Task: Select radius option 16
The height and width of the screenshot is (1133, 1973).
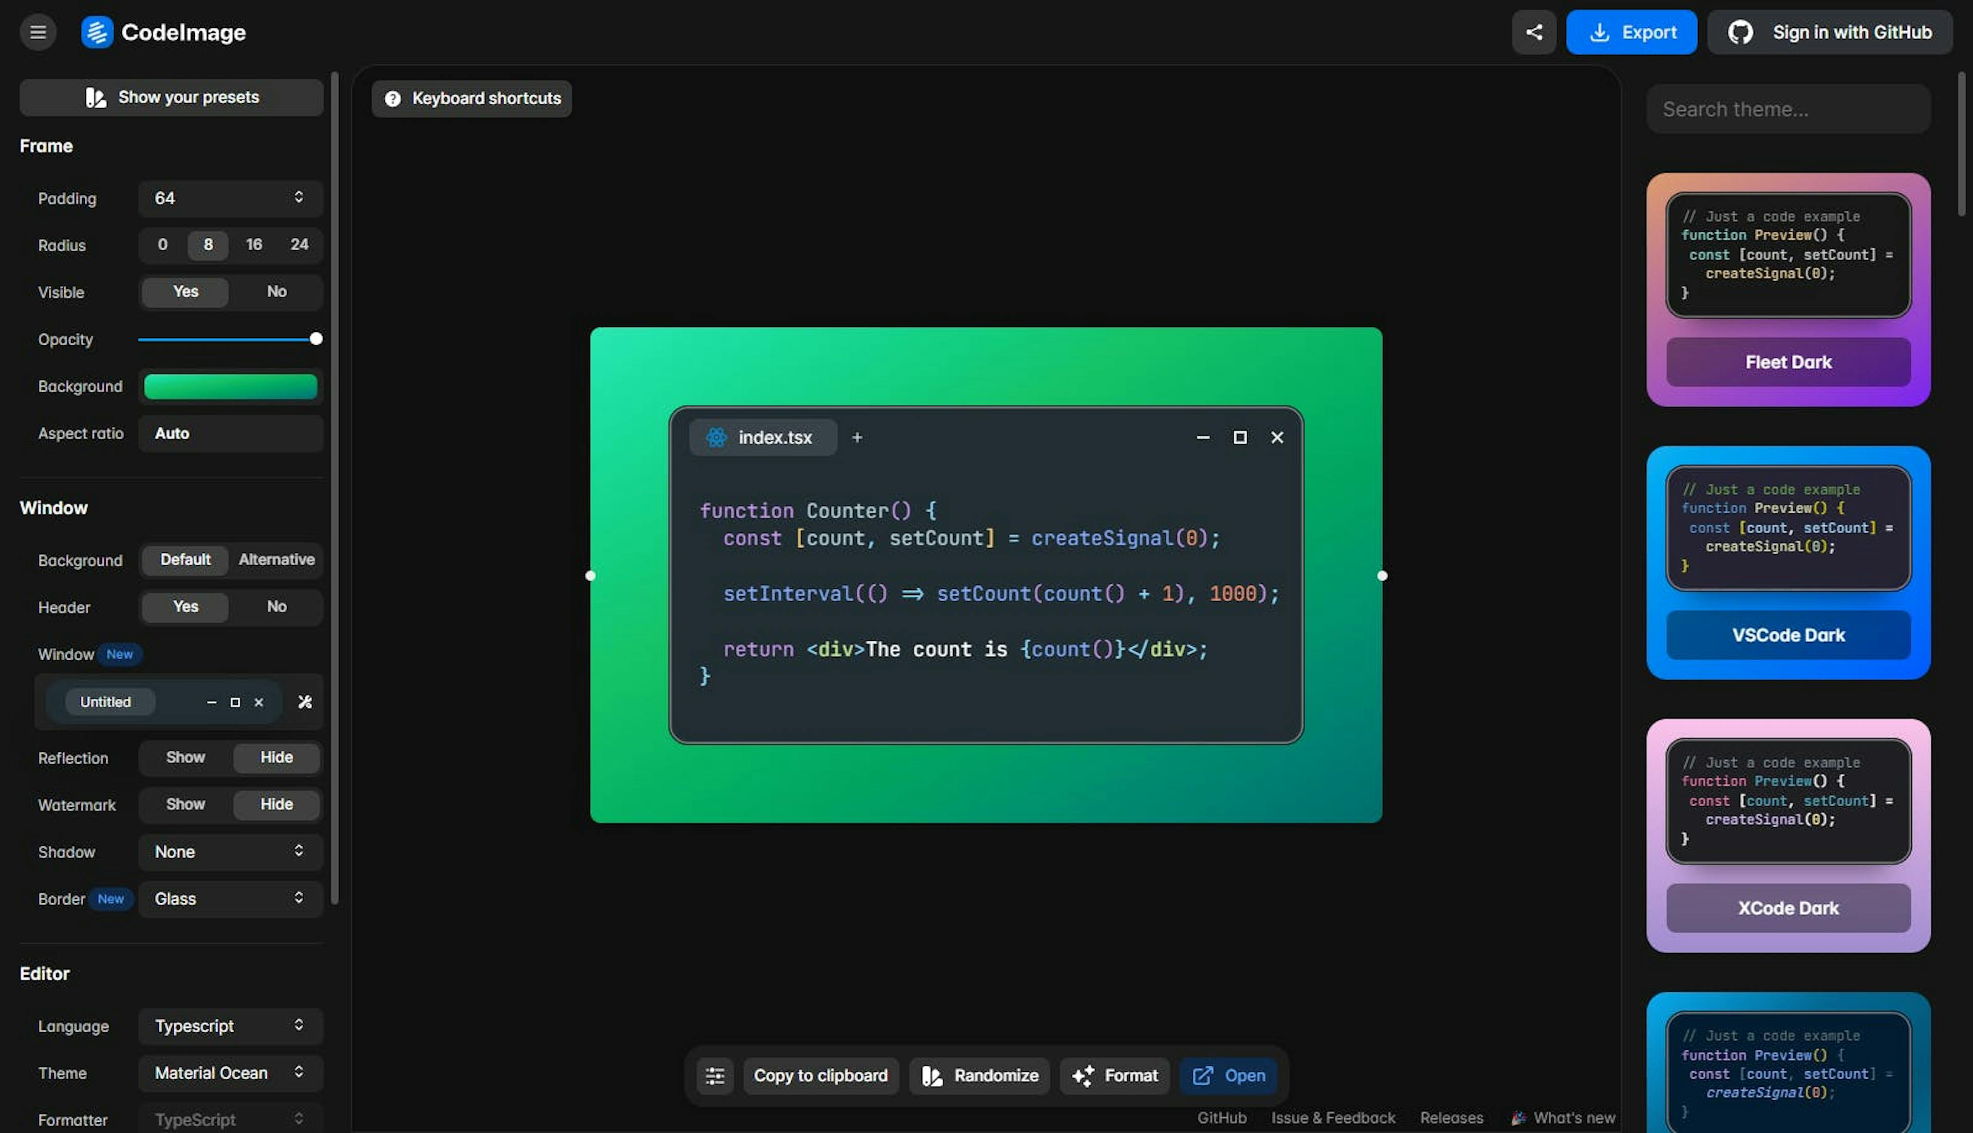Action: click(254, 245)
